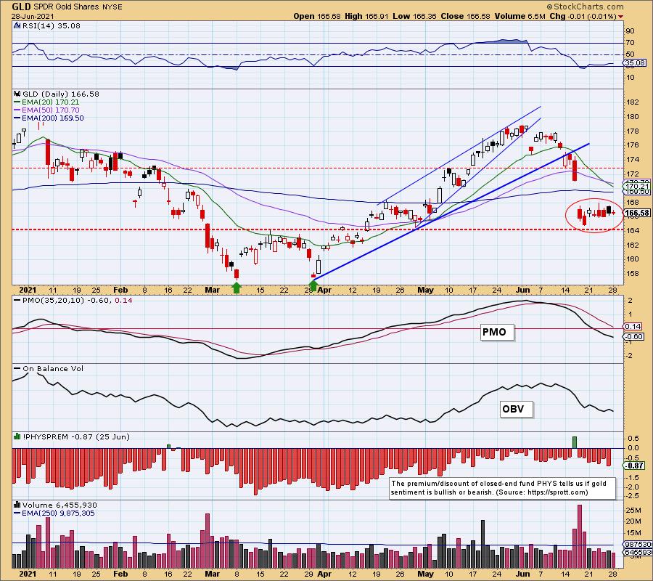Click the 'Low 166.36' header value
The height and width of the screenshot is (581, 653).
point(414,17)
